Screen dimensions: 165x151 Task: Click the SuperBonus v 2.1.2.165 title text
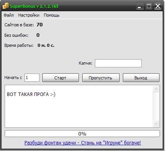point(34,6)
